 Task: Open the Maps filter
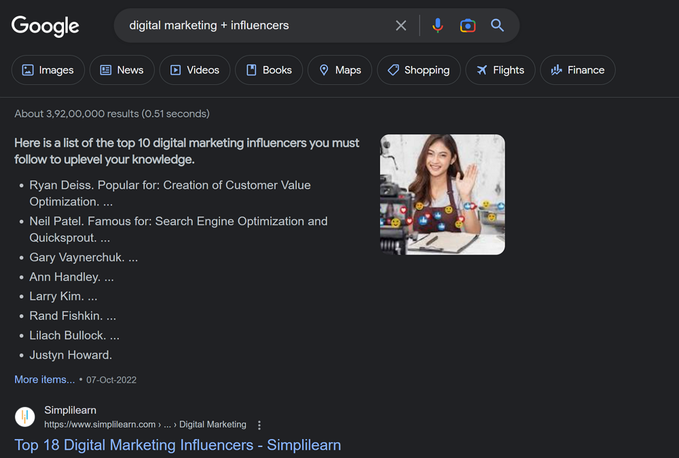tap(339, 70)
